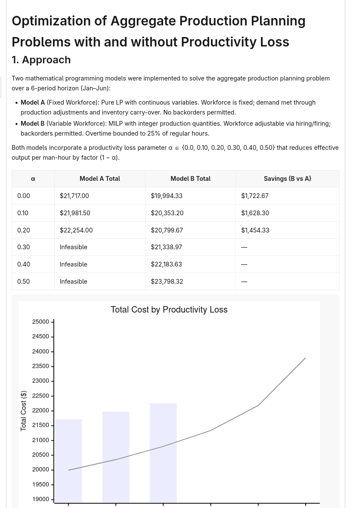Click the y-axis tick label '20000'
The height and width of the screenshot is (508, 353).
[x=41, y=469]
